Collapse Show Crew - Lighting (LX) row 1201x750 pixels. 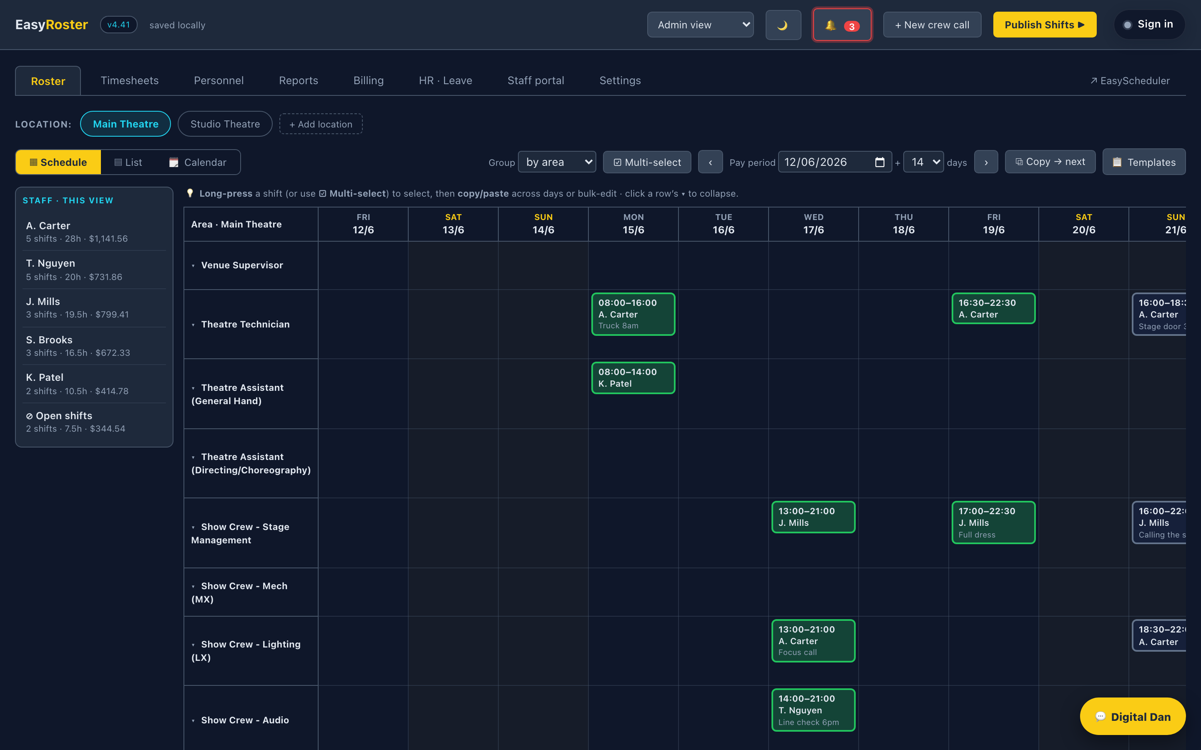click(193, 645)
